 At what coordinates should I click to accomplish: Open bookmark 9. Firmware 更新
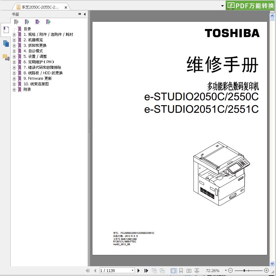[38, 79]
